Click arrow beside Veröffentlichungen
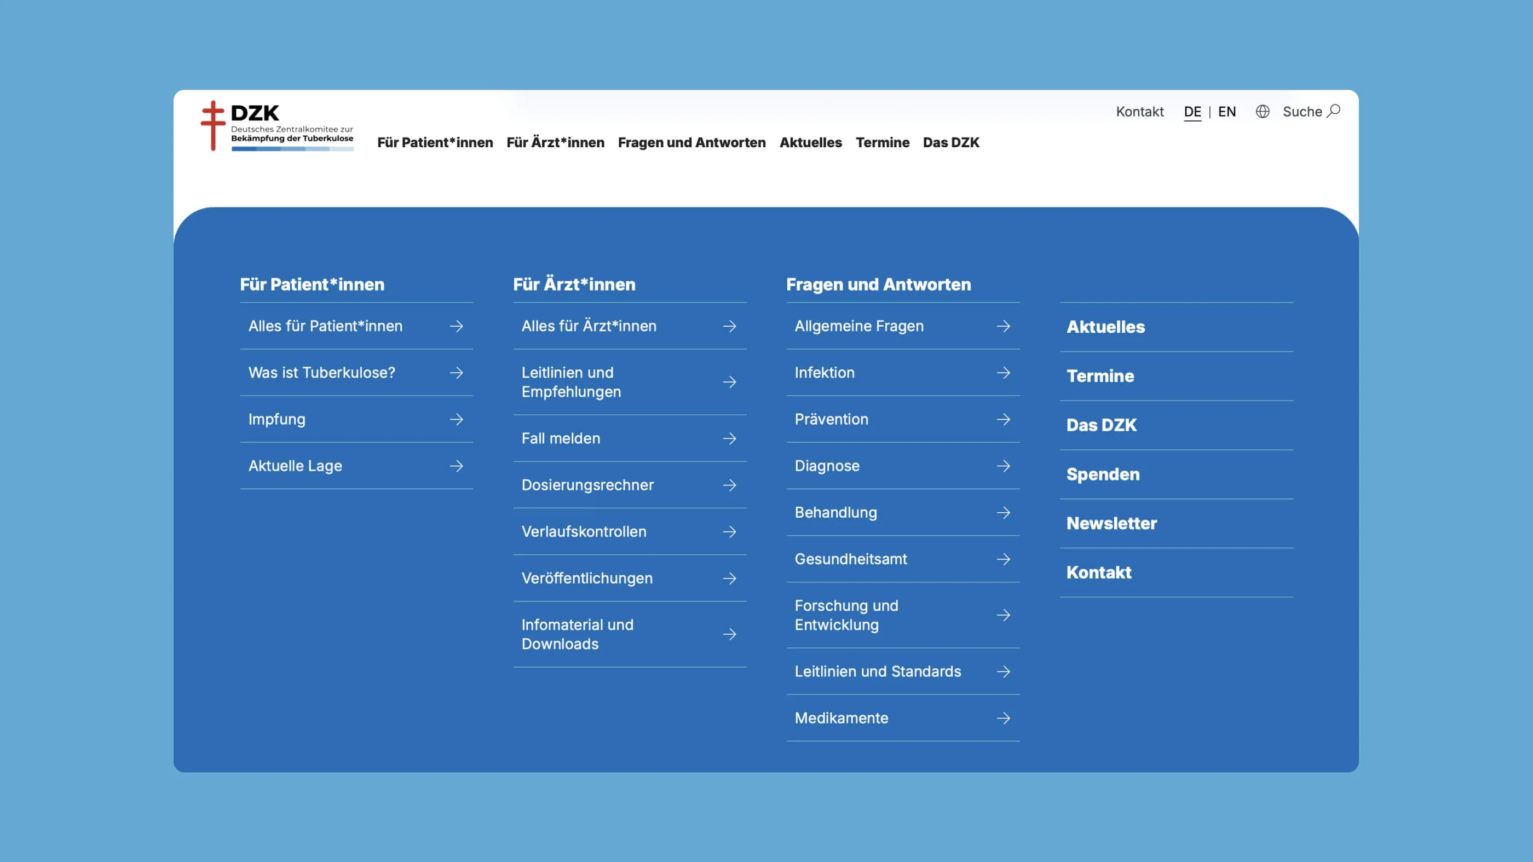 point(730,578)
